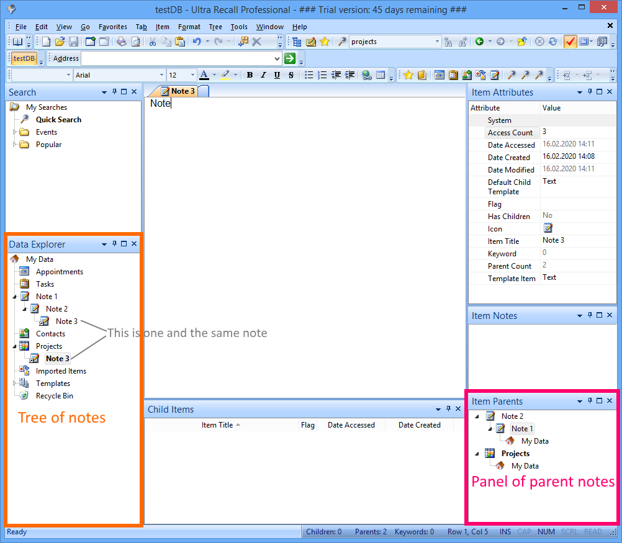Open the Favorites menu
Screen dimensions: 622x543
112,27
